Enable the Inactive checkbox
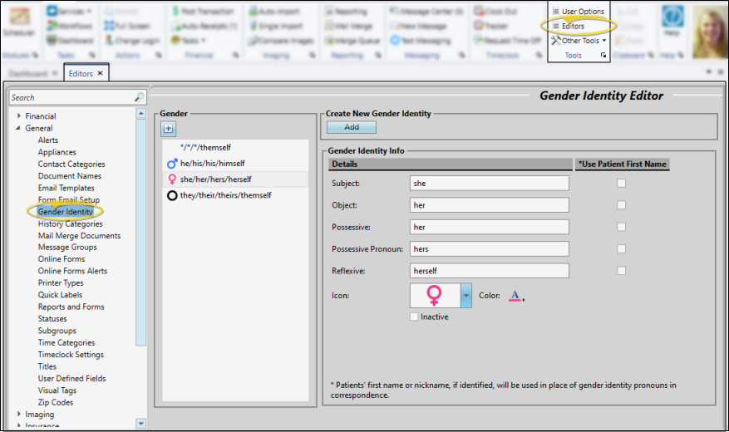This screenshot has height=432, width=729. pos(415,317)
